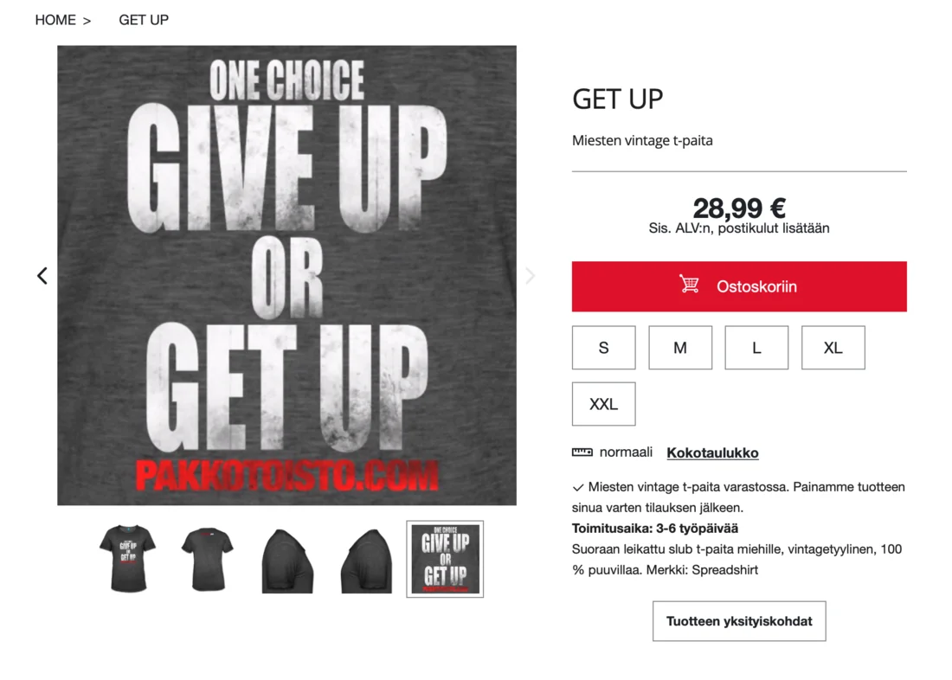Select size M
This screenshot has height=680, width=952.
click(680, 348)
